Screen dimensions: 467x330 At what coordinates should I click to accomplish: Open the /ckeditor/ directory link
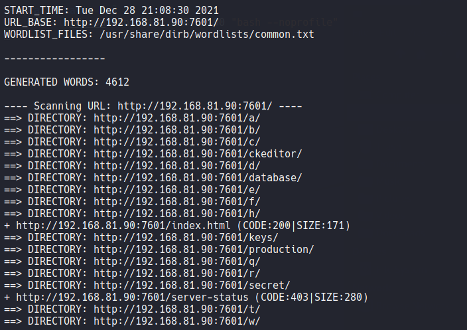click(198, 153)
